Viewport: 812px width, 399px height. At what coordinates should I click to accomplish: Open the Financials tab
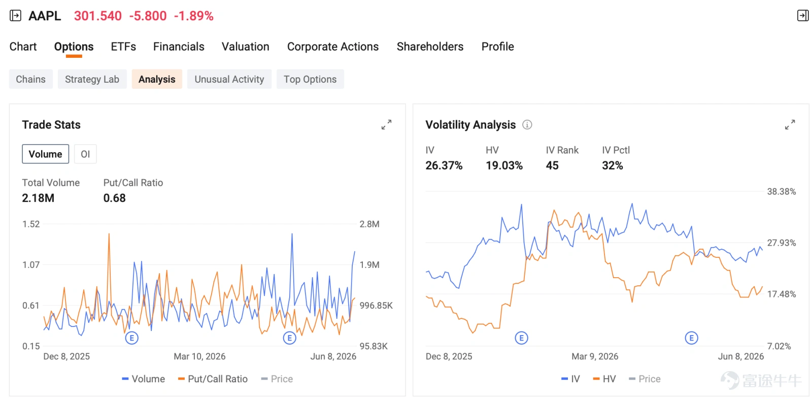(179, 47)
